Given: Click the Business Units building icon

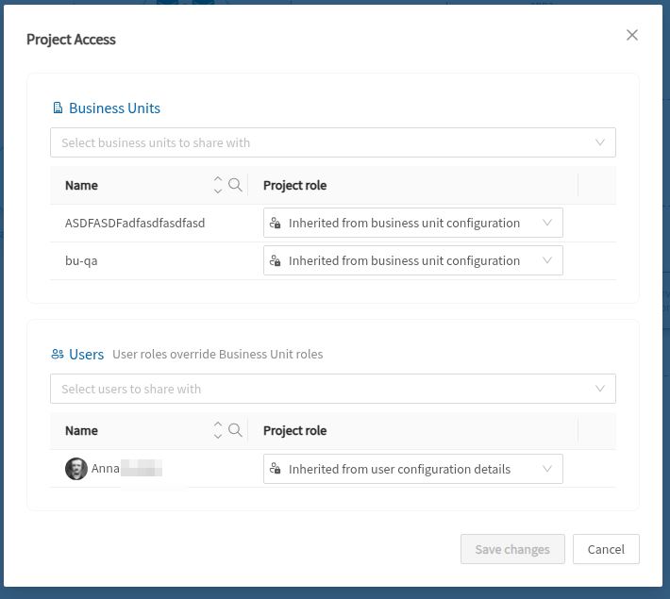Looking at the screenshot, I should coord(58,108).
